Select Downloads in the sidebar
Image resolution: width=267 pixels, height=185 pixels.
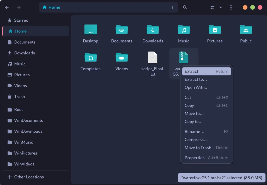coord(24,53)
